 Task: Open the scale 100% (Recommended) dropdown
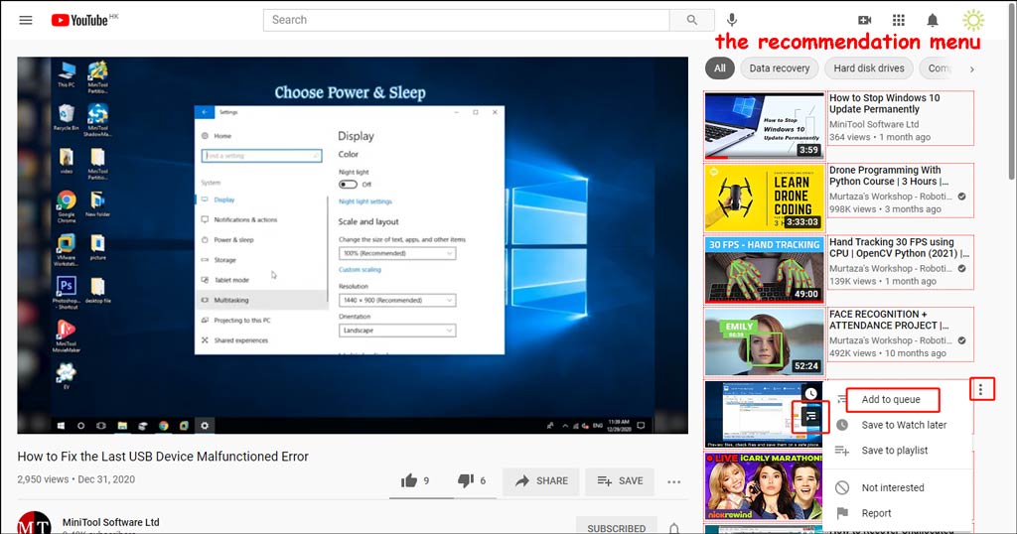(397, 253)
